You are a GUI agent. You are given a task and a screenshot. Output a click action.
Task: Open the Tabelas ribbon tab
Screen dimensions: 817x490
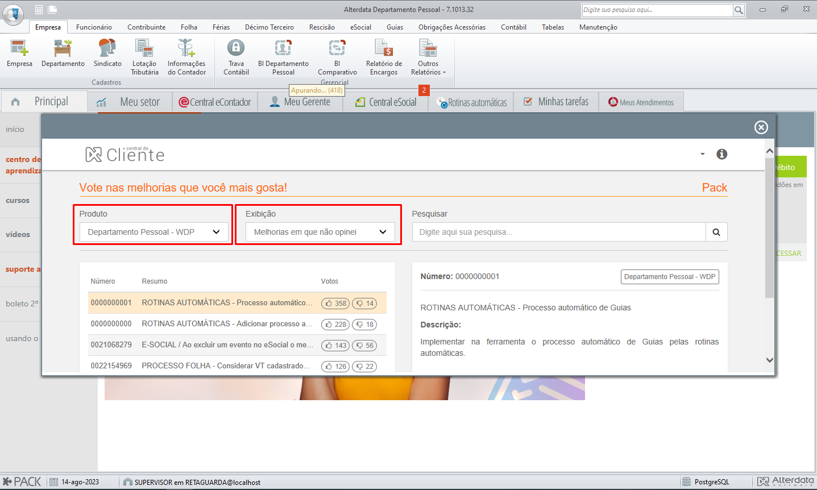pyautogui.click(x=553, y=27)
